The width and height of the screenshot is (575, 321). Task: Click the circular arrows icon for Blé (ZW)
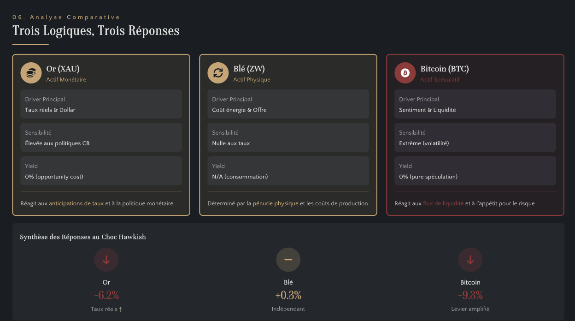click(218, 73)
